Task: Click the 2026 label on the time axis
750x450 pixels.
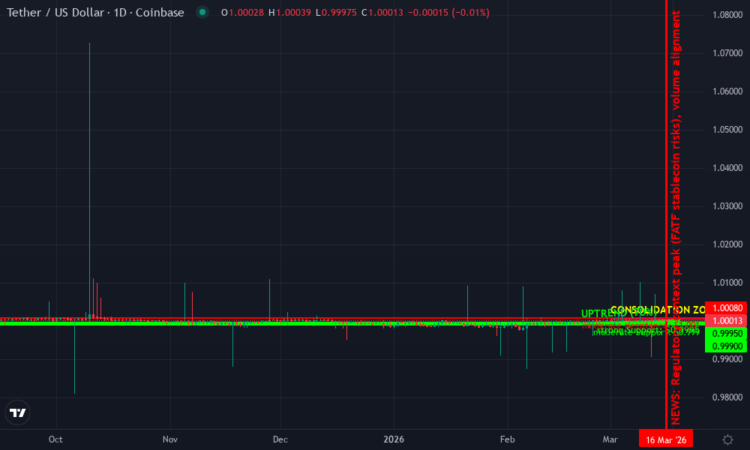Action: [x=394, y=439]
